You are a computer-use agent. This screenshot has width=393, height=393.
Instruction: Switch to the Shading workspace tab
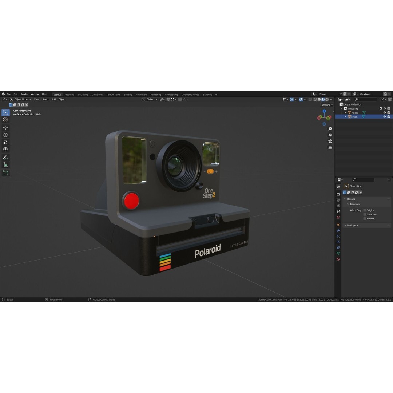[x=128, y=95]
